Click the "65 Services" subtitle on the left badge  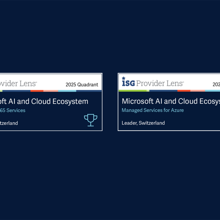[13, 110]
